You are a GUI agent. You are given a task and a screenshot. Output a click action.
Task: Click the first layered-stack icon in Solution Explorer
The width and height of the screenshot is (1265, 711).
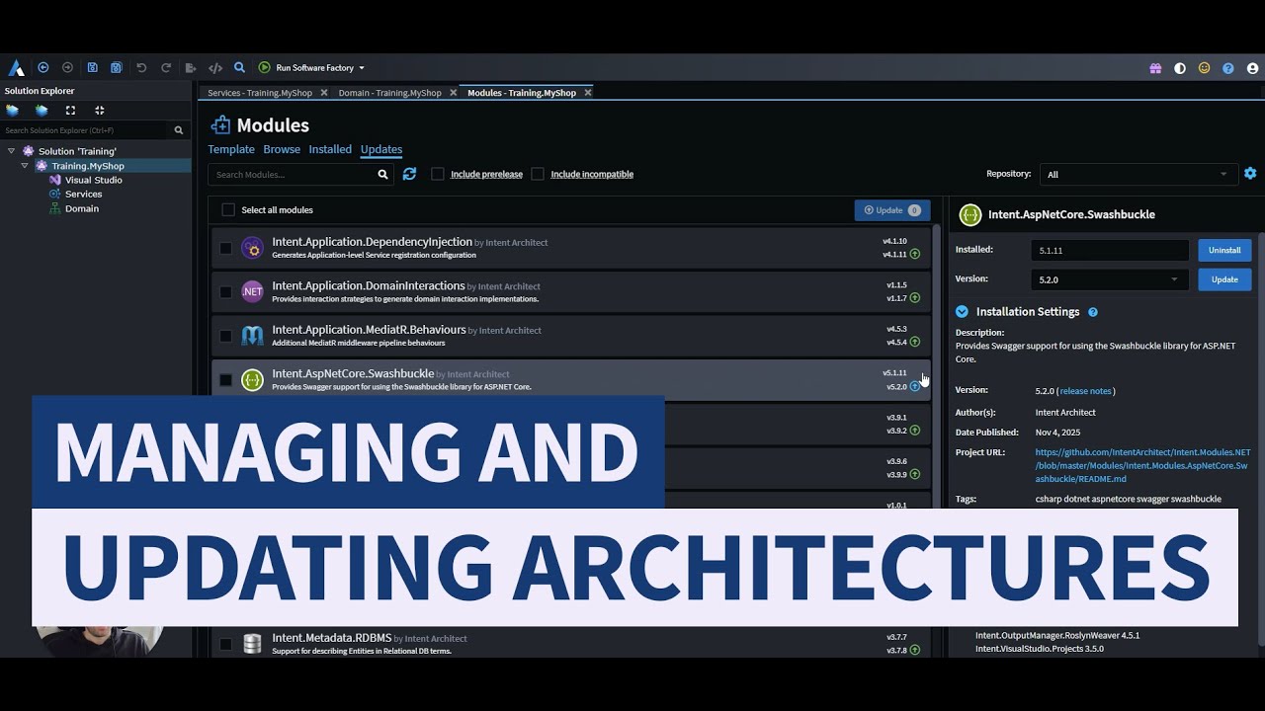13,111
